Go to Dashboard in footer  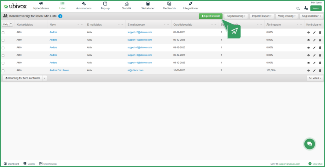click(x=11, y=164)
